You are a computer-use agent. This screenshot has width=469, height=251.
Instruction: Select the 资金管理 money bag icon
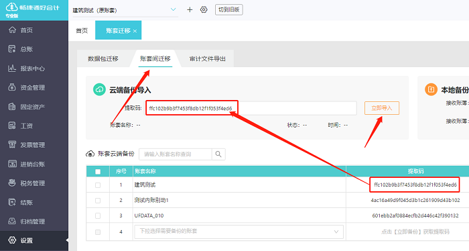tap(12, 87)
